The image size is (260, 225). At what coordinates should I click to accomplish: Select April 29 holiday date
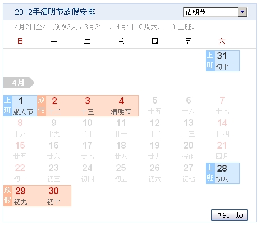coord(21,196)
